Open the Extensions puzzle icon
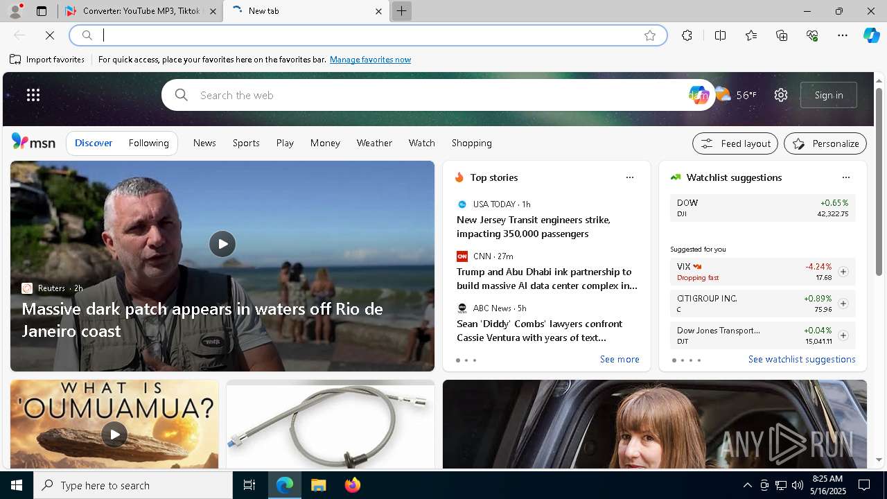 pyautogui.click(x=687, y=35)
